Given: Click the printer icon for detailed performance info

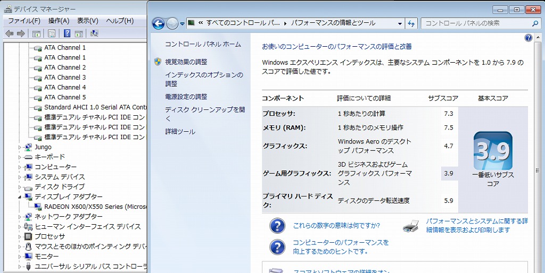Looking at the screenshot, I should tap(412, 226).
